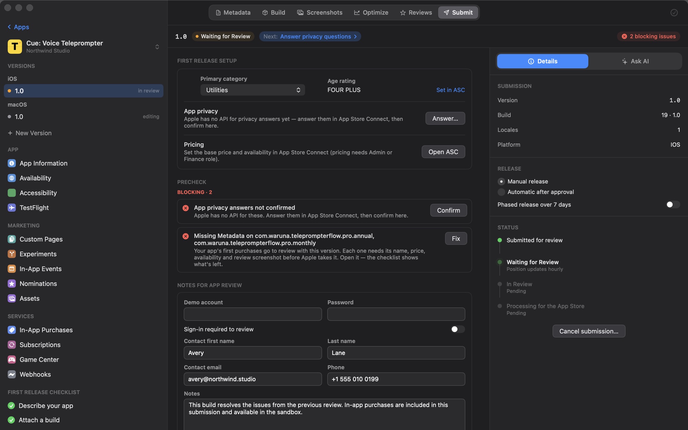This screenshot has height=430, width=688.
Task: Go back using the Apps chevron
Action: tap(9, 27)
